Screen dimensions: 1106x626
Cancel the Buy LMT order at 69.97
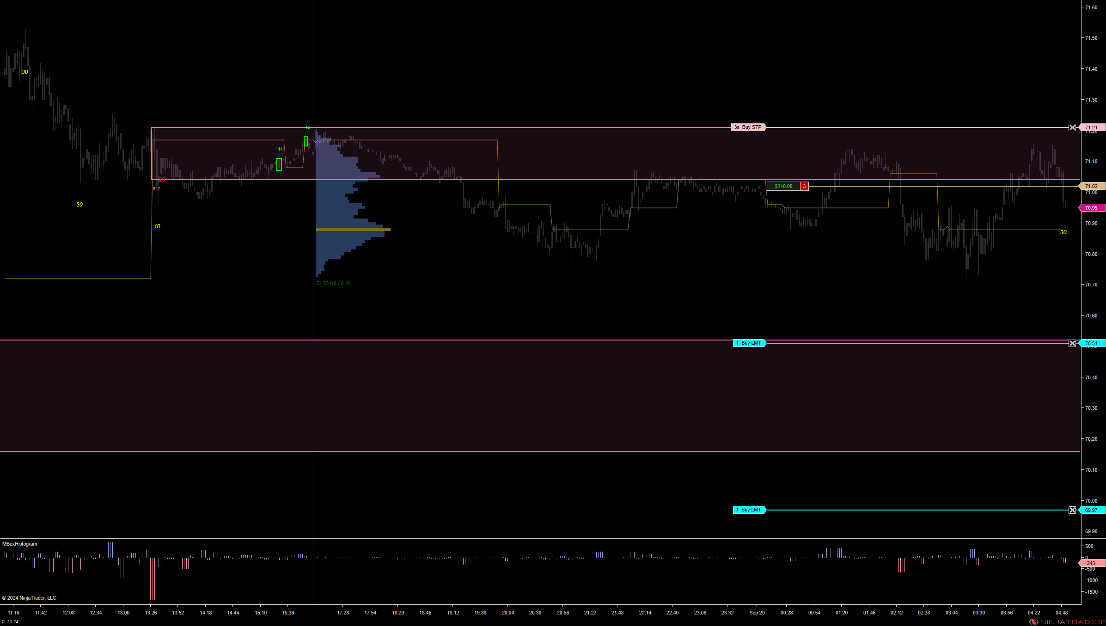[x=1072, y=510]
